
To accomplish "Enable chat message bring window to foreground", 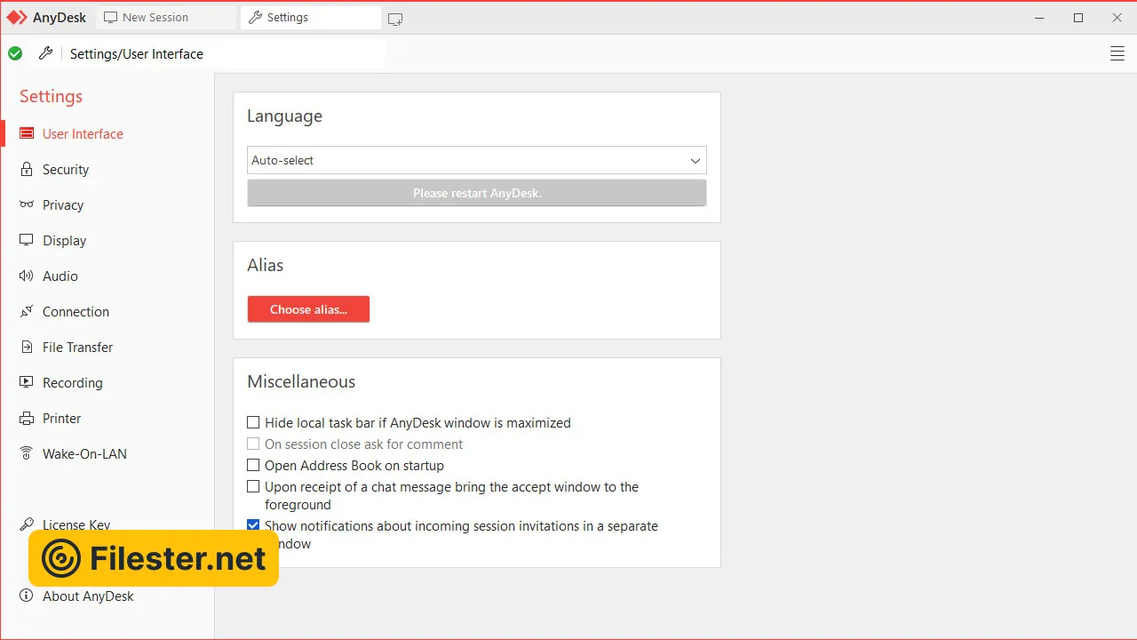I will pos(254,487).
